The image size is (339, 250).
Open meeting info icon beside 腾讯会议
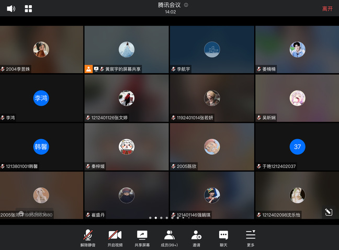[186, 5]
